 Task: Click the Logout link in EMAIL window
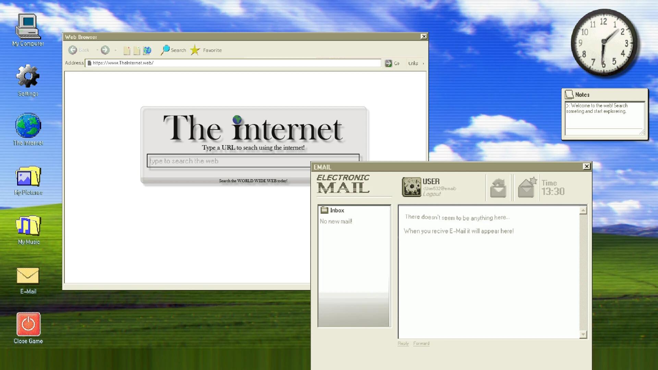[432, 194]
